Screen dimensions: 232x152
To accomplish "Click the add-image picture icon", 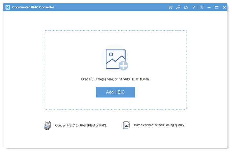I will click(x=117, y=60).
